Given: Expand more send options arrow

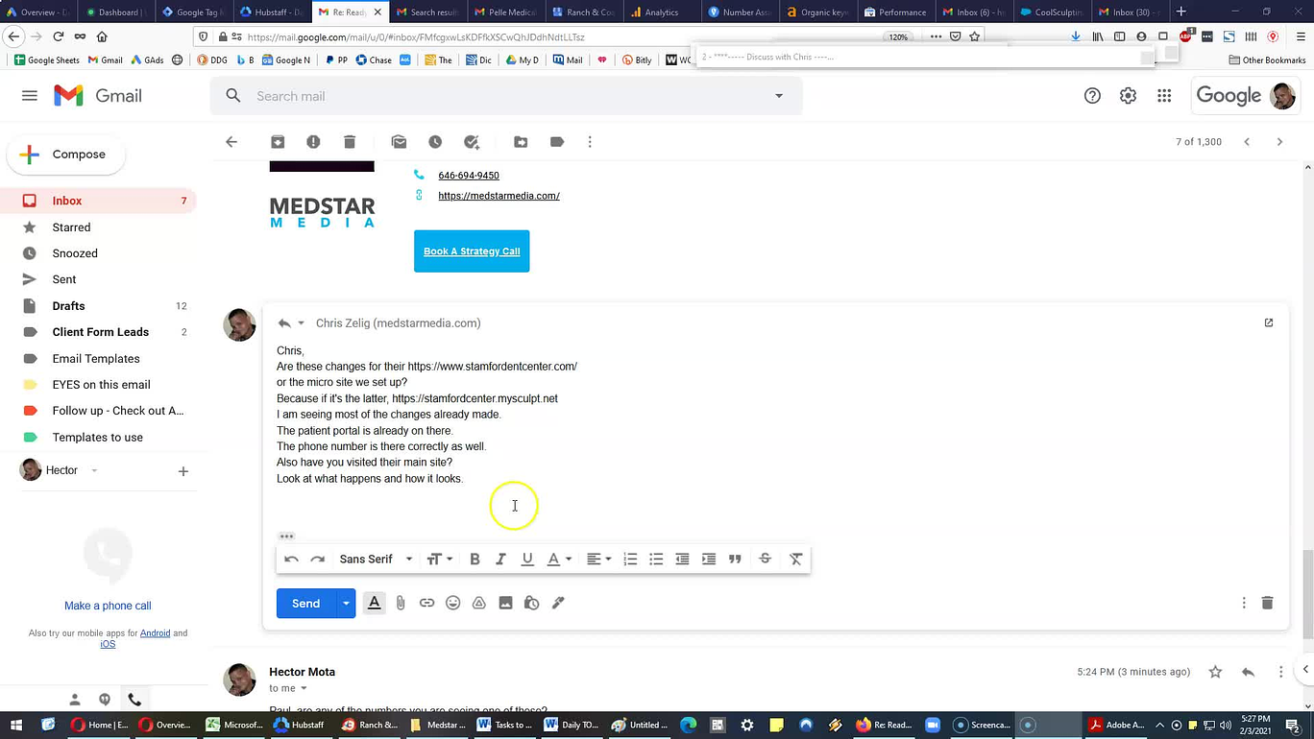Looking at the screenshot, I should pyautogui.click(x=345, y=603).
